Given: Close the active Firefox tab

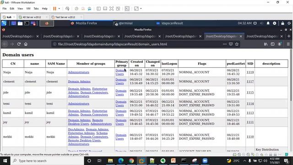Looking at the screenshot, I should pyautogui.click(x=241, y=36).
